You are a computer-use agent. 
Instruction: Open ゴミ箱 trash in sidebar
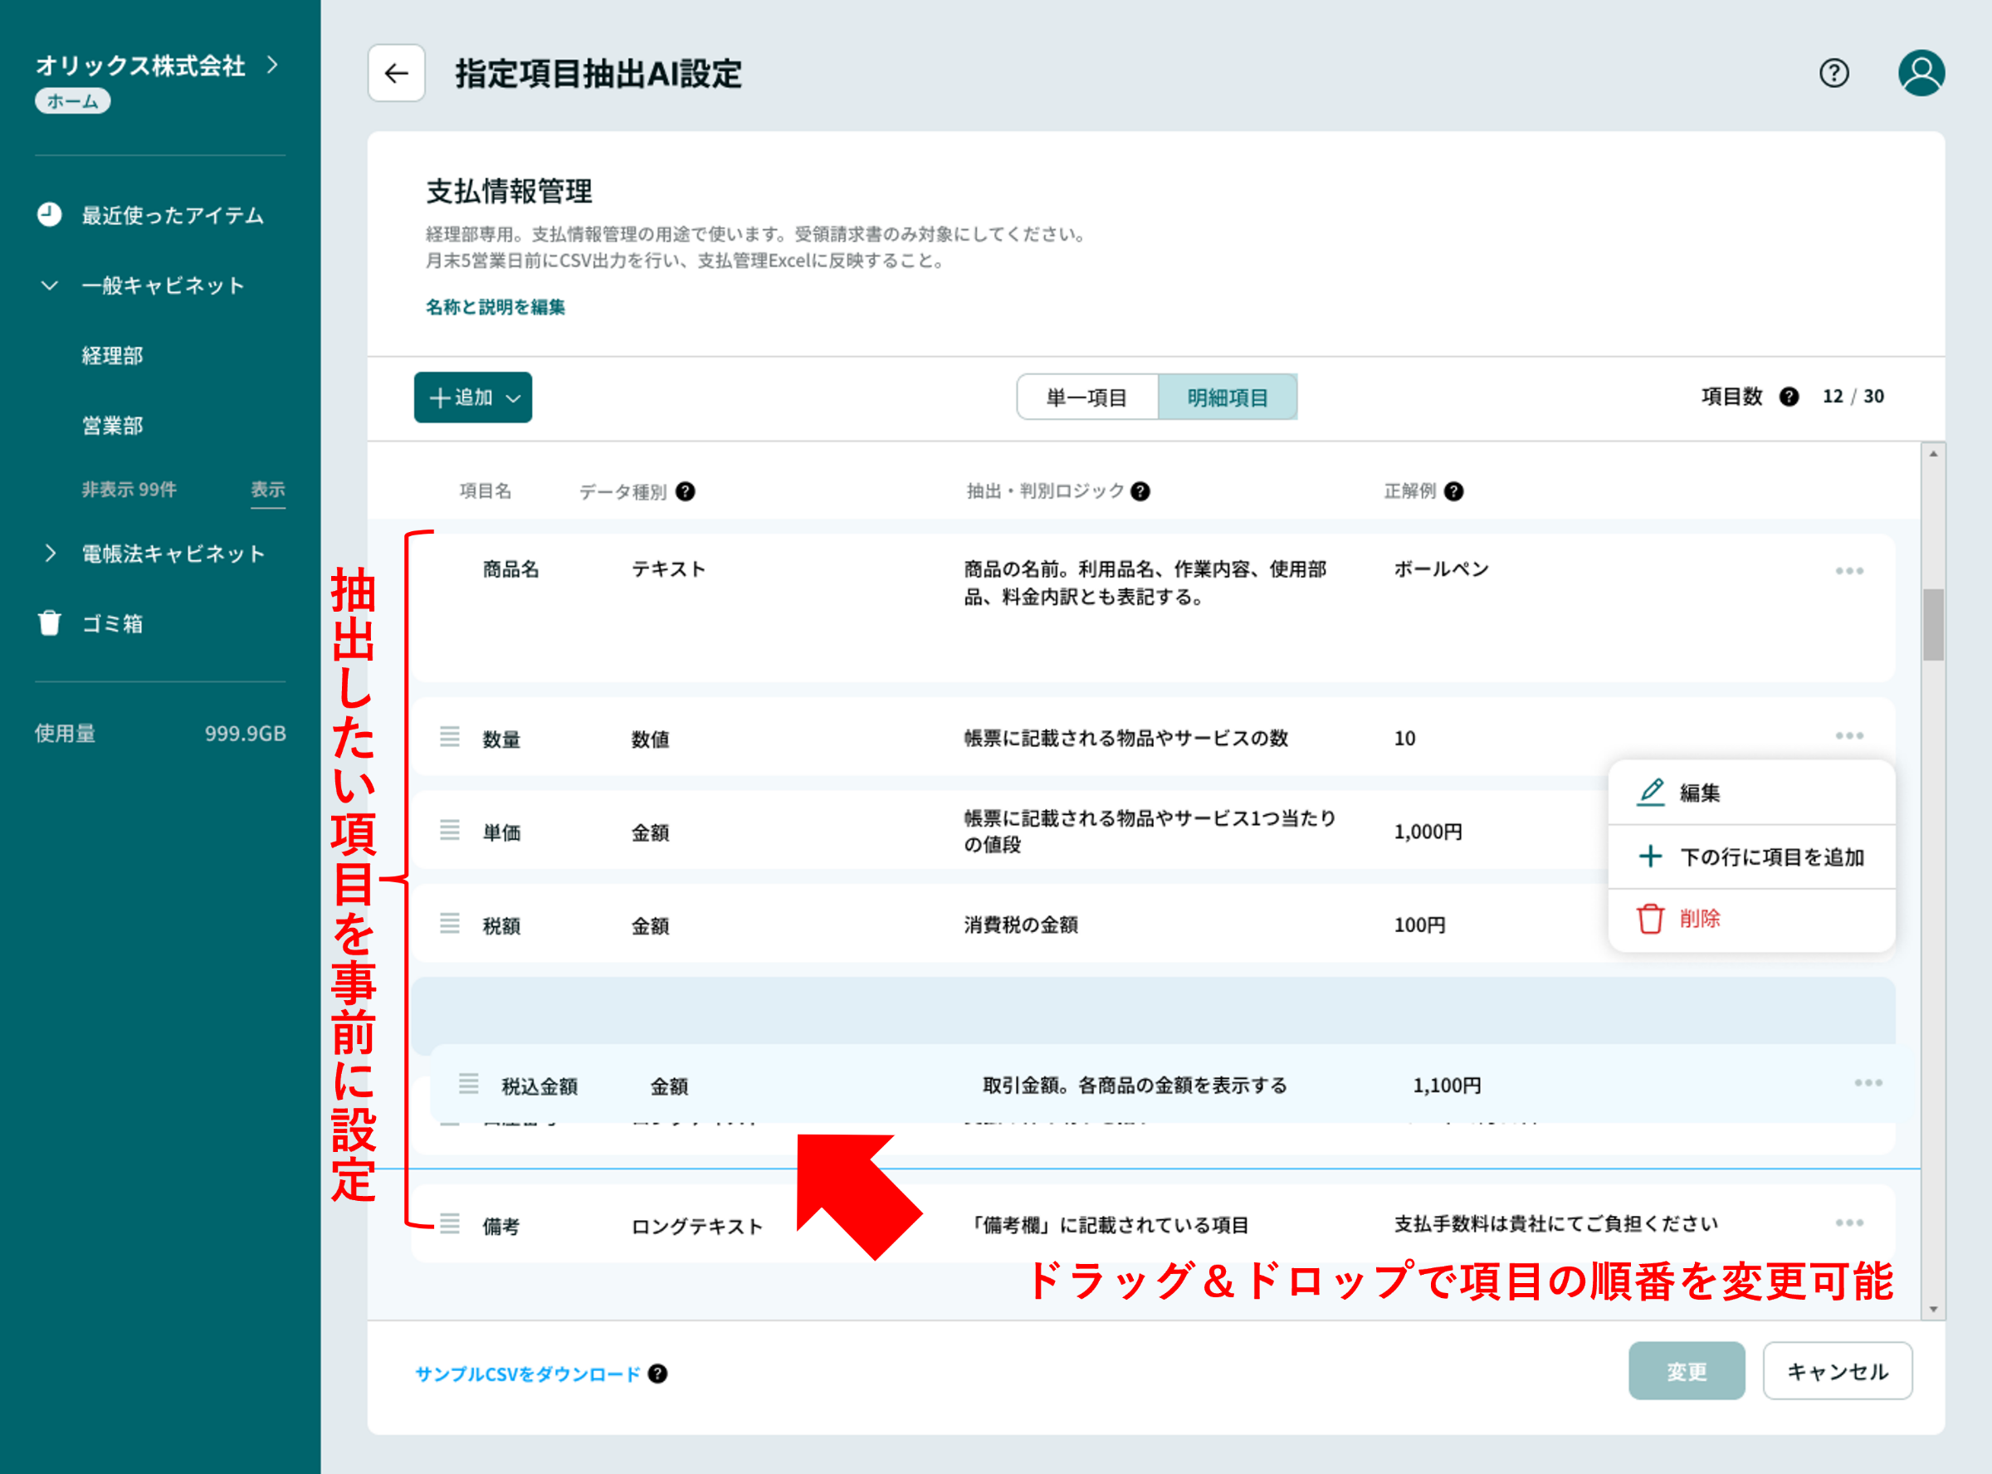111,623
